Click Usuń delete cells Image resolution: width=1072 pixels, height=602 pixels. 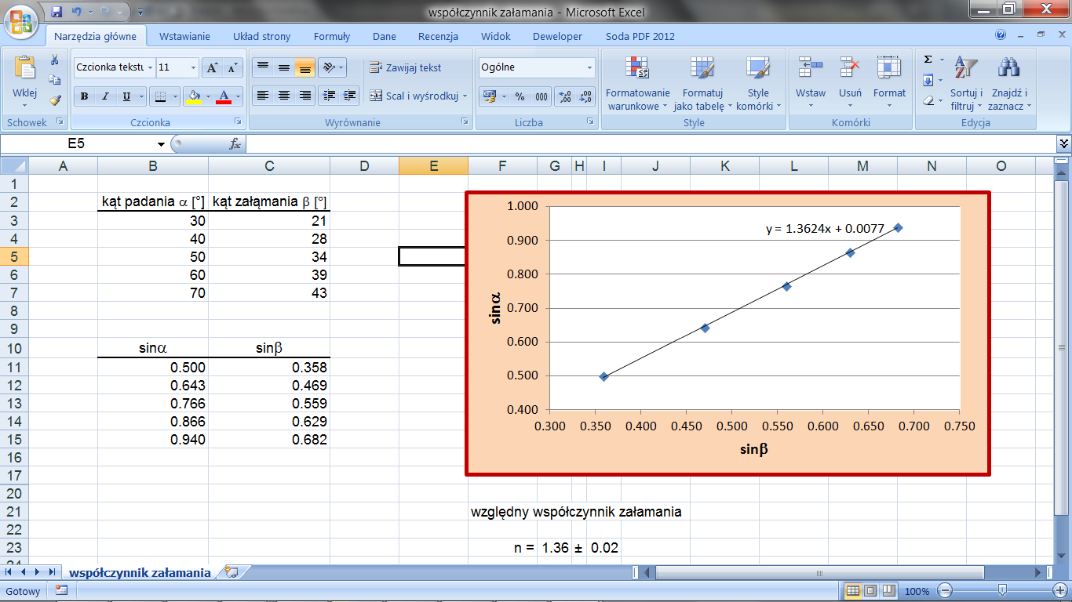click(x=850, y=83)
